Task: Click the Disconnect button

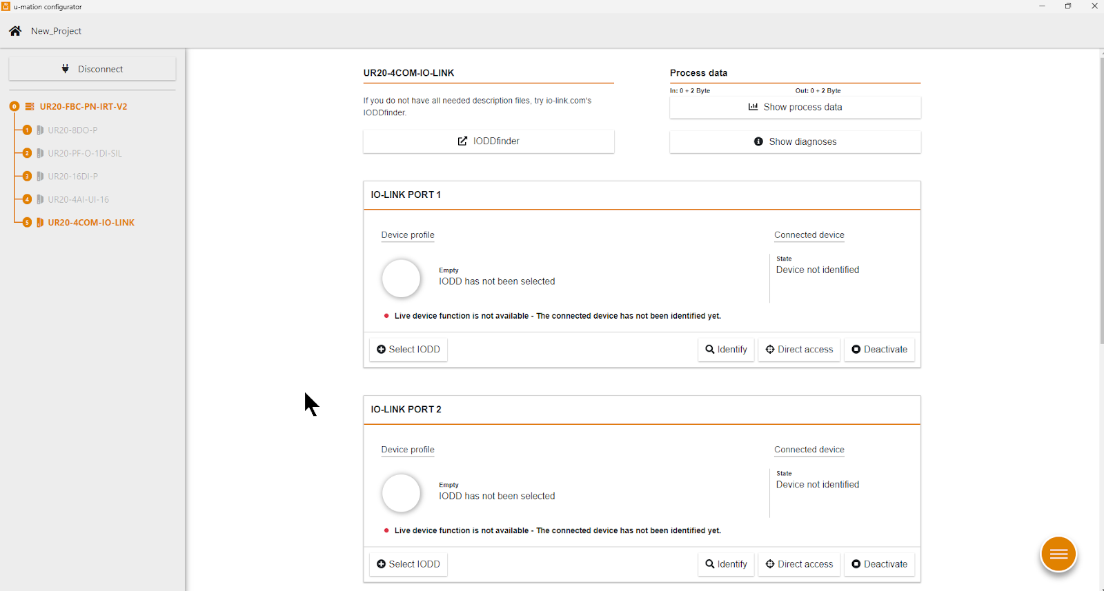Action: click(92, 69)
